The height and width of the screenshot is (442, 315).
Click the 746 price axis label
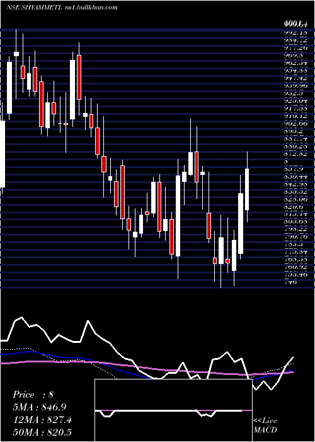pyautogui.click(x=290, y=282)
